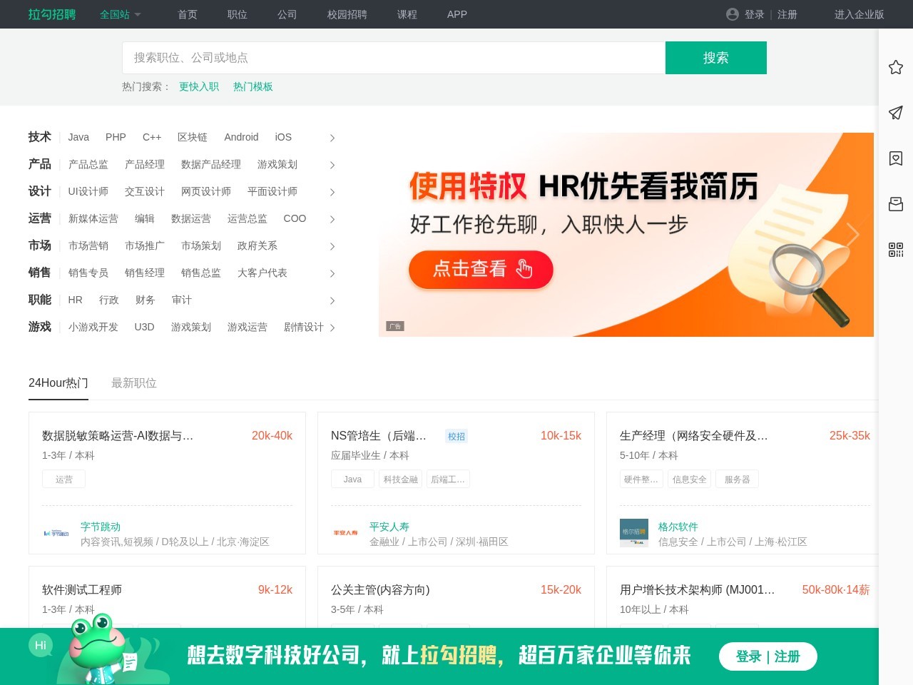The image size is (913, 685).
Task: Click the star favorites icon in right sidebar
Action: (x=896, y=67)
